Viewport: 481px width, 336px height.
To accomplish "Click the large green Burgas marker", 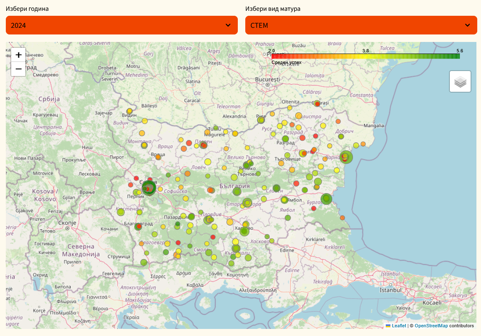I will 326,199.
